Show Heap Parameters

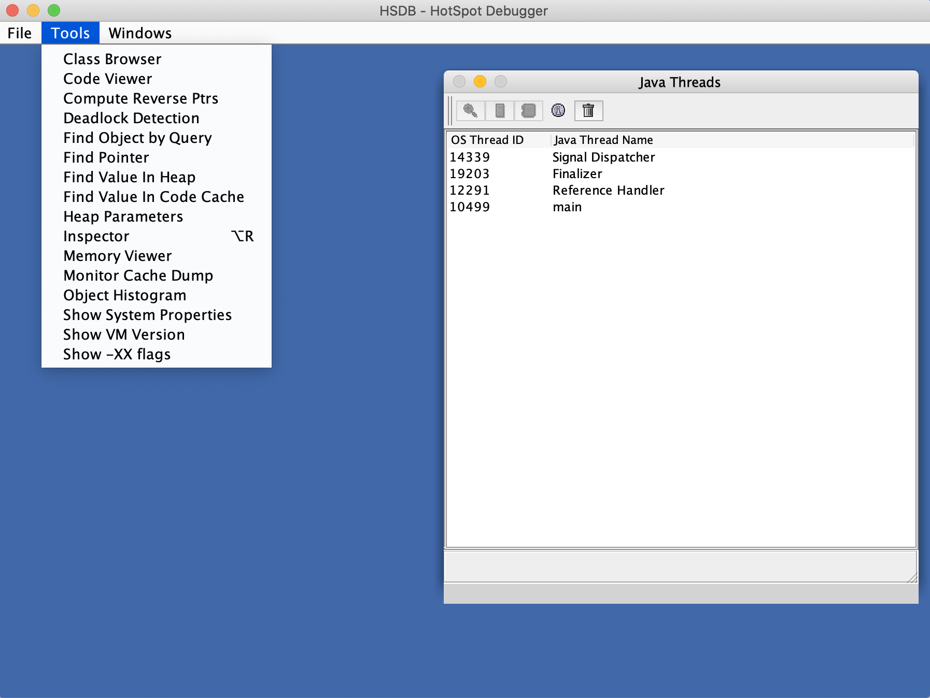(157, 216)
